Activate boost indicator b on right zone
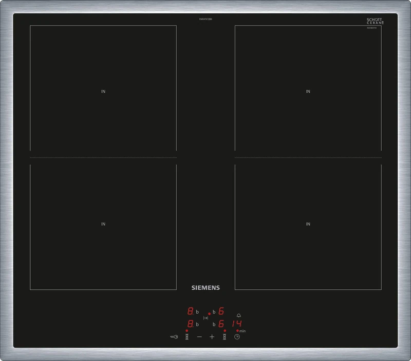This screenshot has height=361, width=411. click(x=214, y=312)
